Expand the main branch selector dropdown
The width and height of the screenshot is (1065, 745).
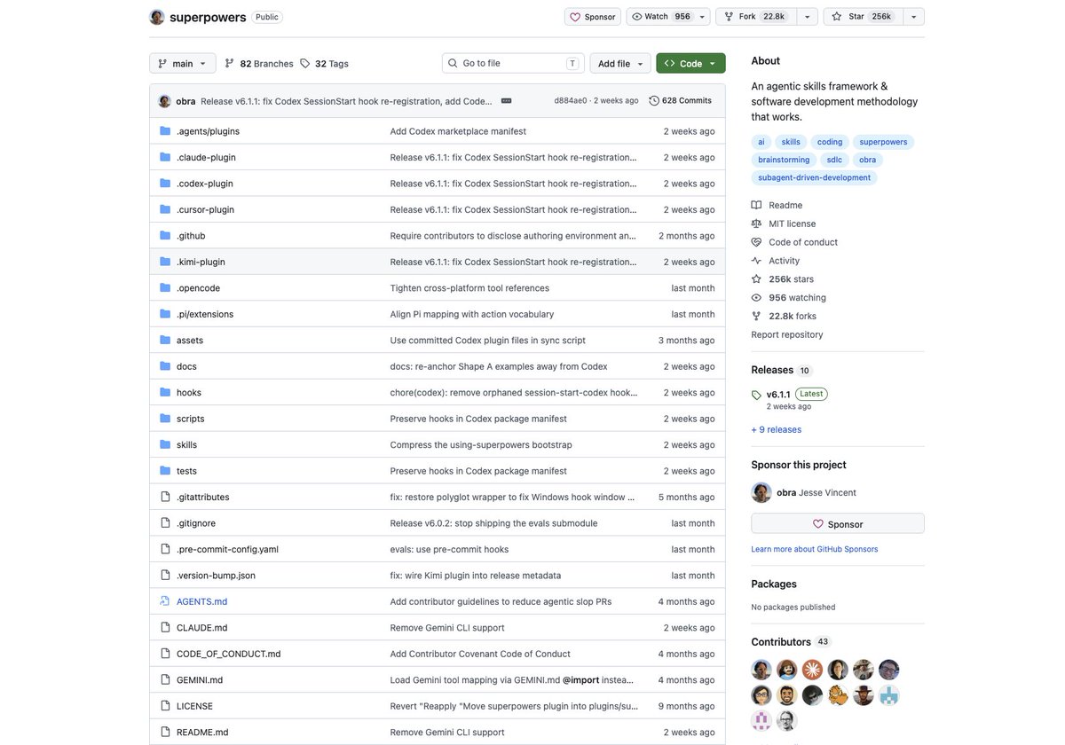(184, 64)
